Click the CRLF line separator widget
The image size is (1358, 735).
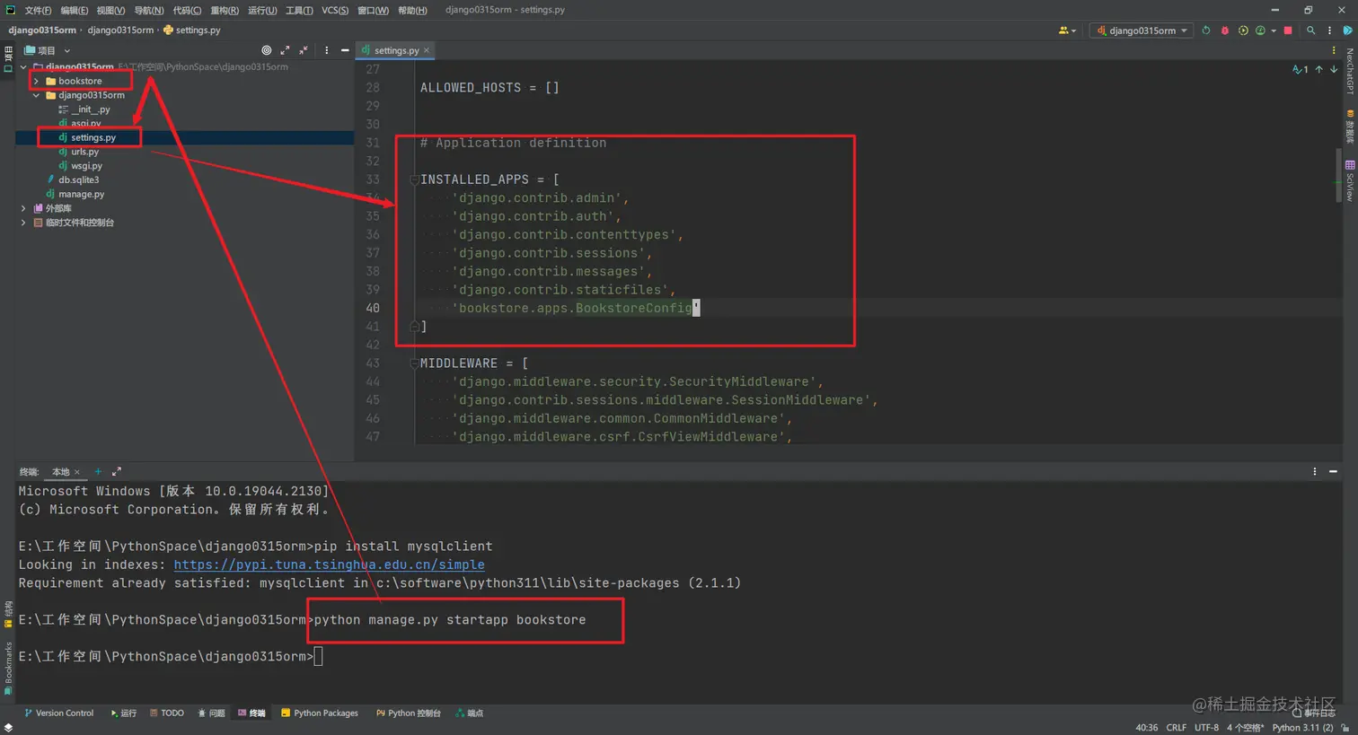pos(1177,728)
